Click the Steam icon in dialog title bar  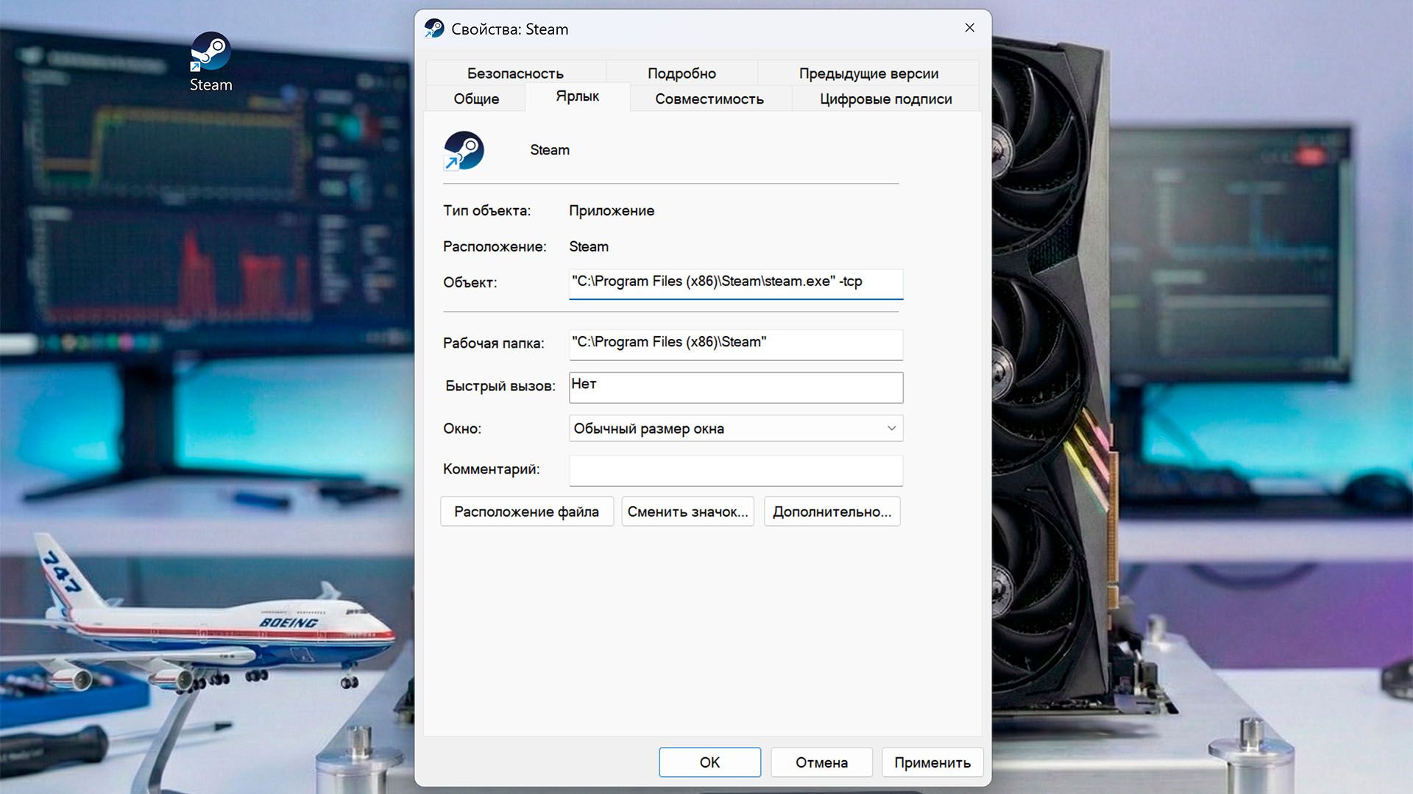coord(434,29)
